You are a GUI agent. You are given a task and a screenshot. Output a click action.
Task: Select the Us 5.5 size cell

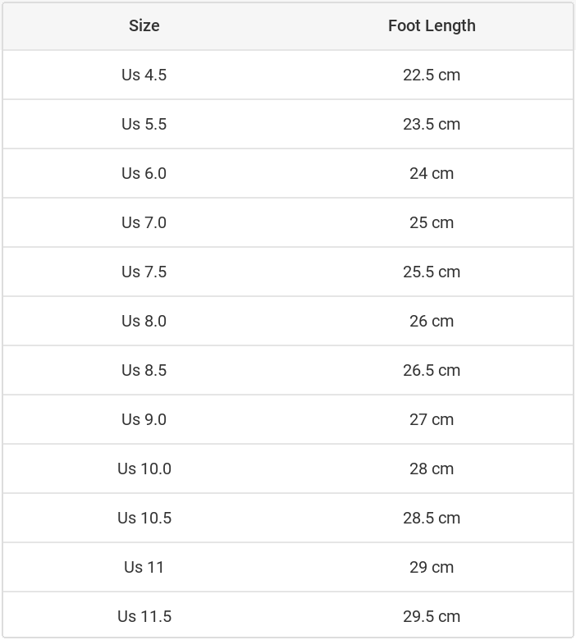click(144, 124)
